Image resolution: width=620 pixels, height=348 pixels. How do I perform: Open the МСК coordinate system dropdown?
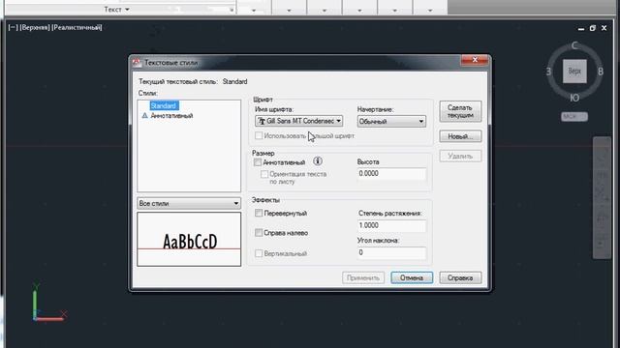pos(574,116)
